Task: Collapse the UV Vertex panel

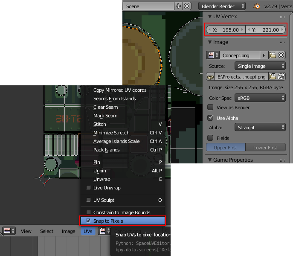Action: pos(210,17)
